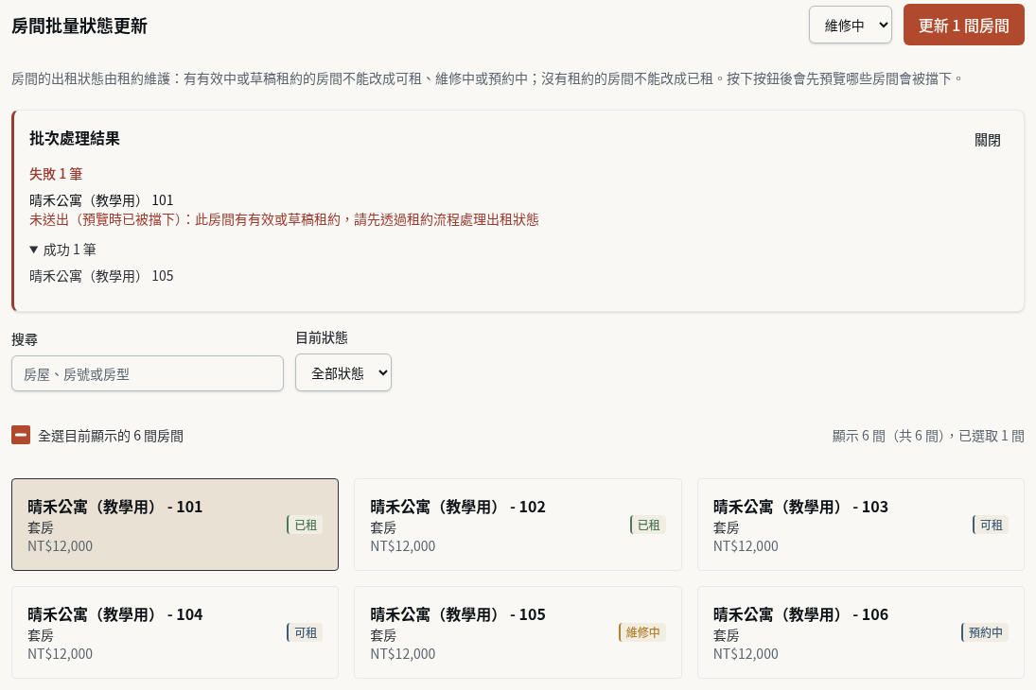This screenshot has width=1036, height=690.
Task: Select room card 晴禾公寓 - 103
Action: click(x=860, y=525)
